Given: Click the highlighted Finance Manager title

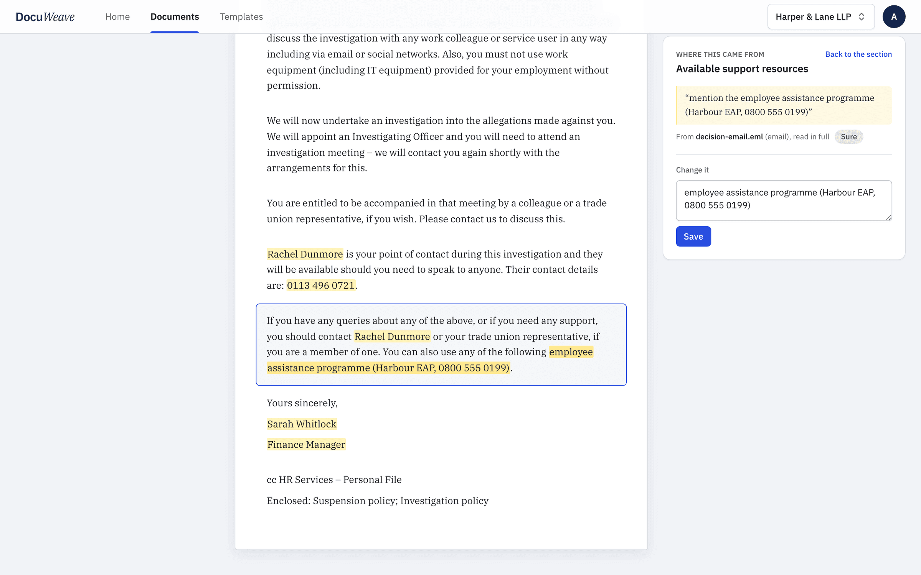Looking at the screenshot, I should click(x=306, y=444).
